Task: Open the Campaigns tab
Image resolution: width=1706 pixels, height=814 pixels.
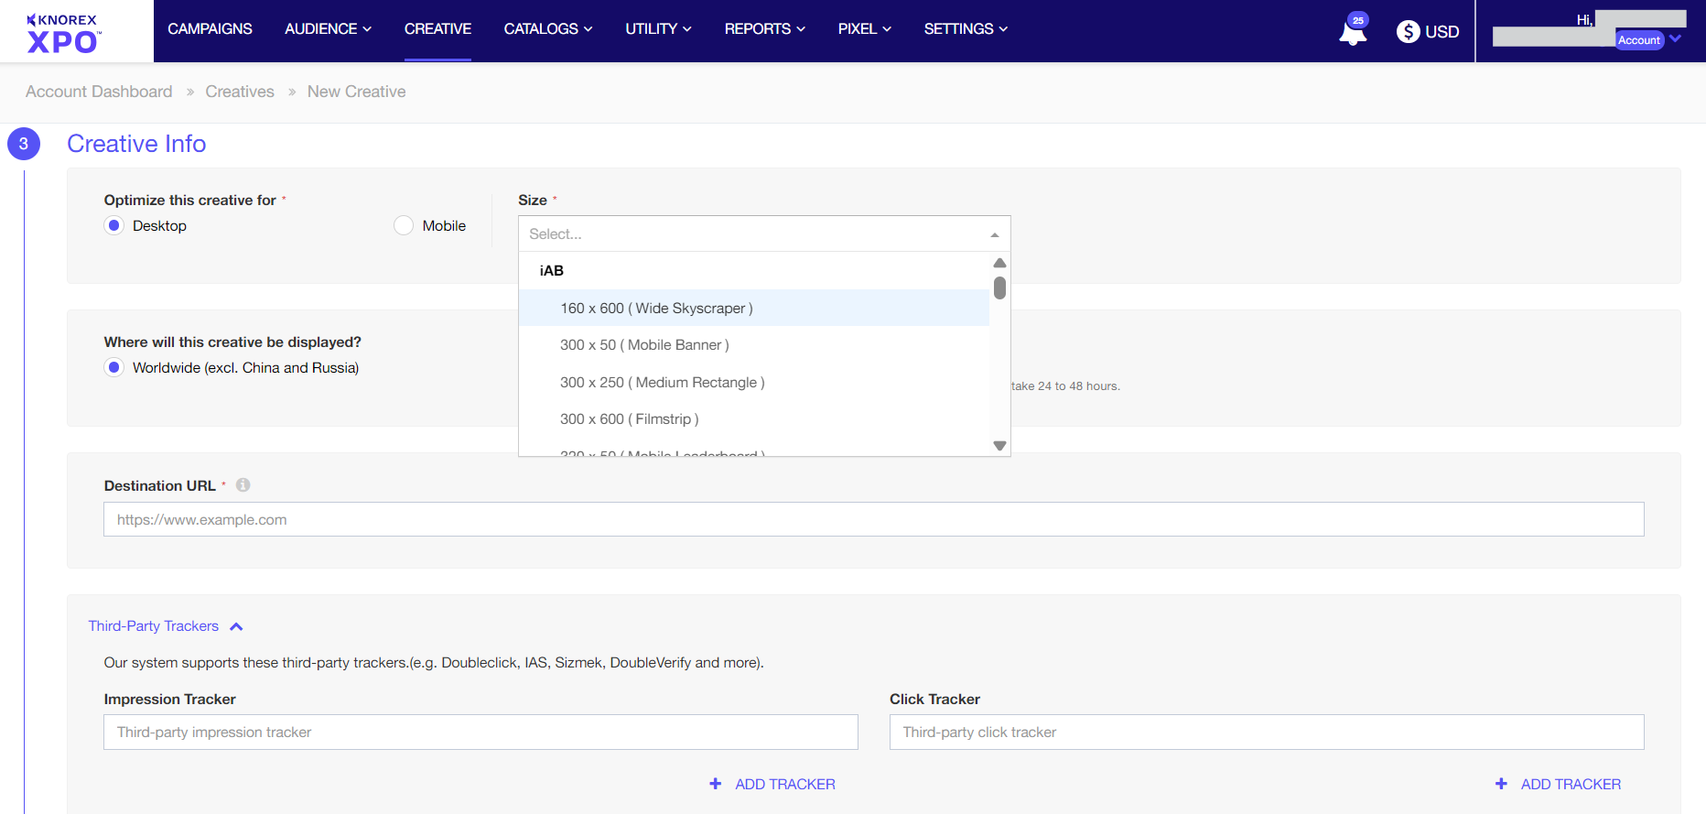Action: pos(210,29)
